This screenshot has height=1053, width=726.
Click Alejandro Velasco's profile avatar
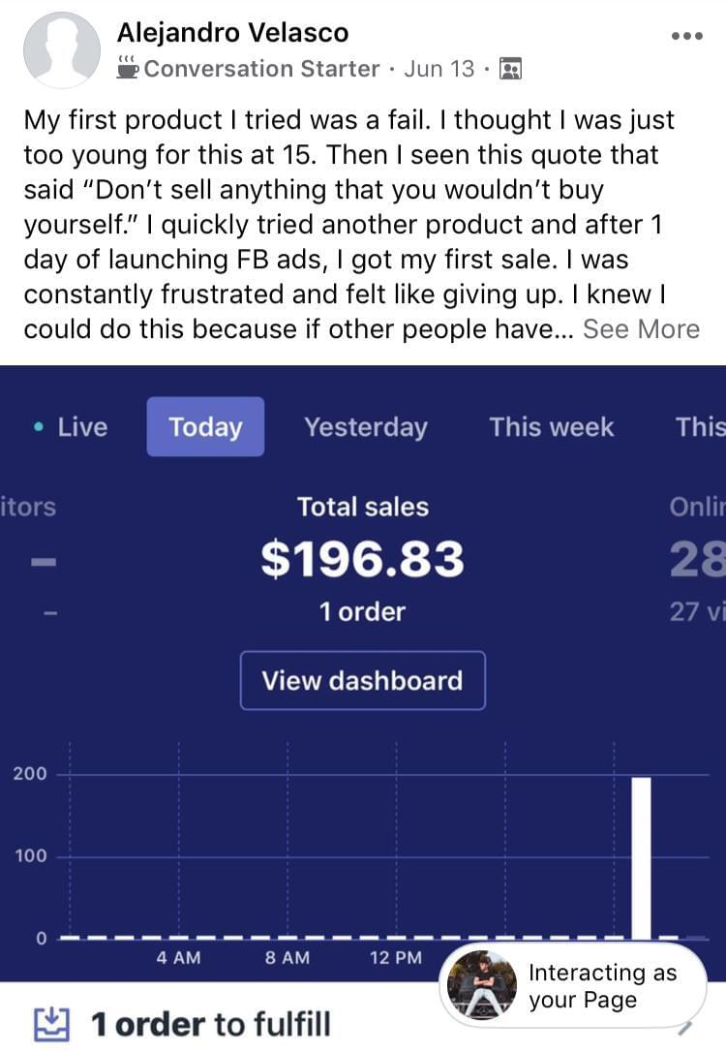(x=61, y=50)
